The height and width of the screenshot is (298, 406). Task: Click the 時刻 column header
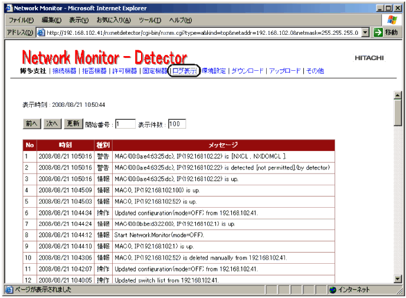click(66, 145)
